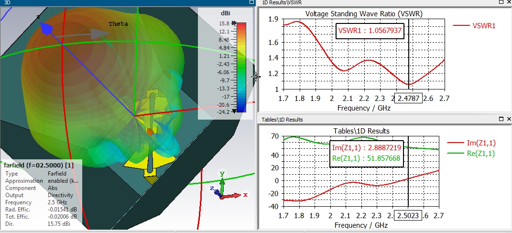Click the Frequency 2.5 GHz info row
Image resolution: width=512 pixels, height=233 pixels.
(x=37, y=202)
